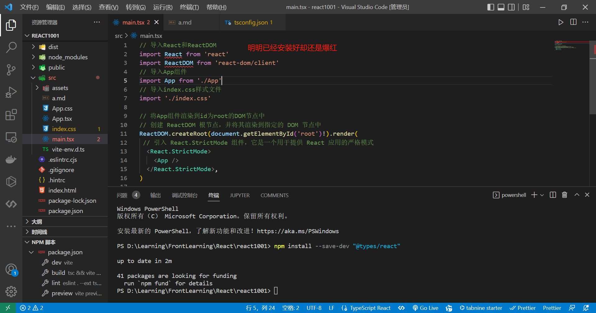Open the terminal launch profile dropdown

click(x=542, y=195)
